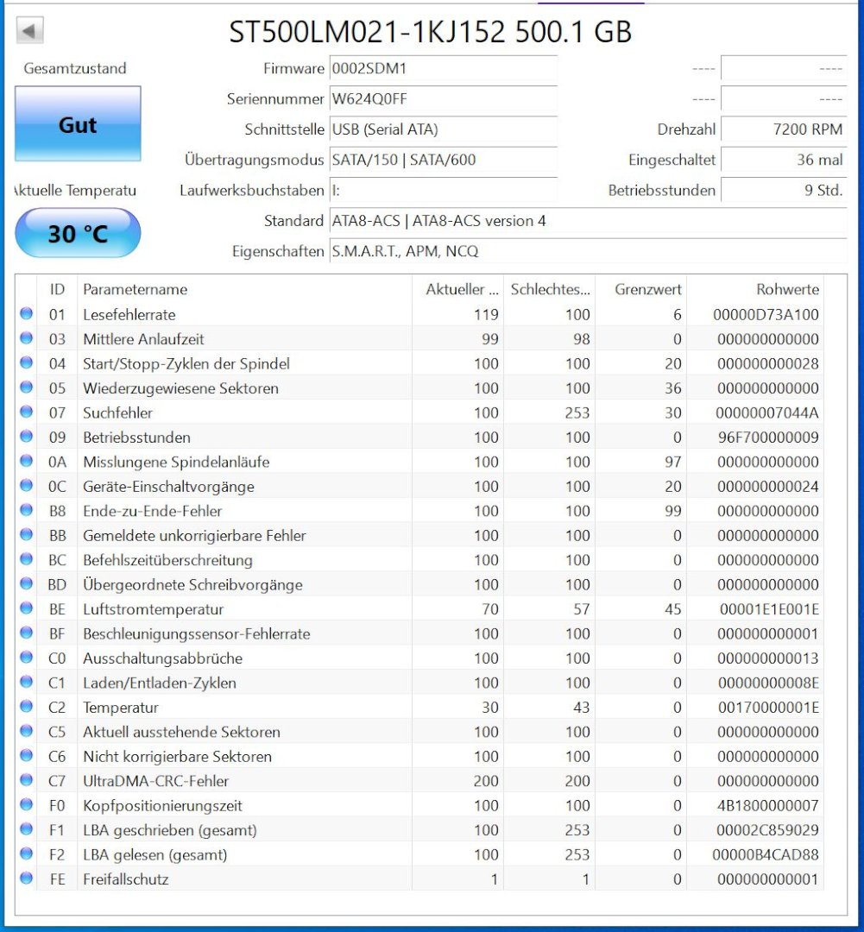The image size is (864, 932).
Task: Click the 30 °C temperature button
Action: coord(78,233)
